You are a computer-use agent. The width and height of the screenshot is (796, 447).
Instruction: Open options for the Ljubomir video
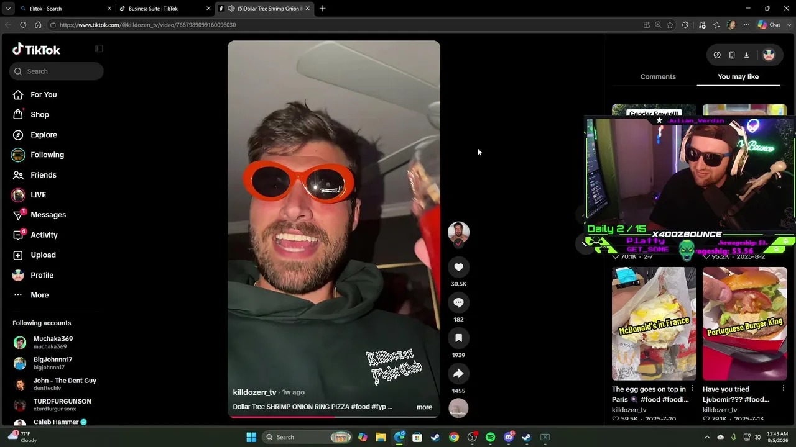pyautogui.click(x=783, y=389)
